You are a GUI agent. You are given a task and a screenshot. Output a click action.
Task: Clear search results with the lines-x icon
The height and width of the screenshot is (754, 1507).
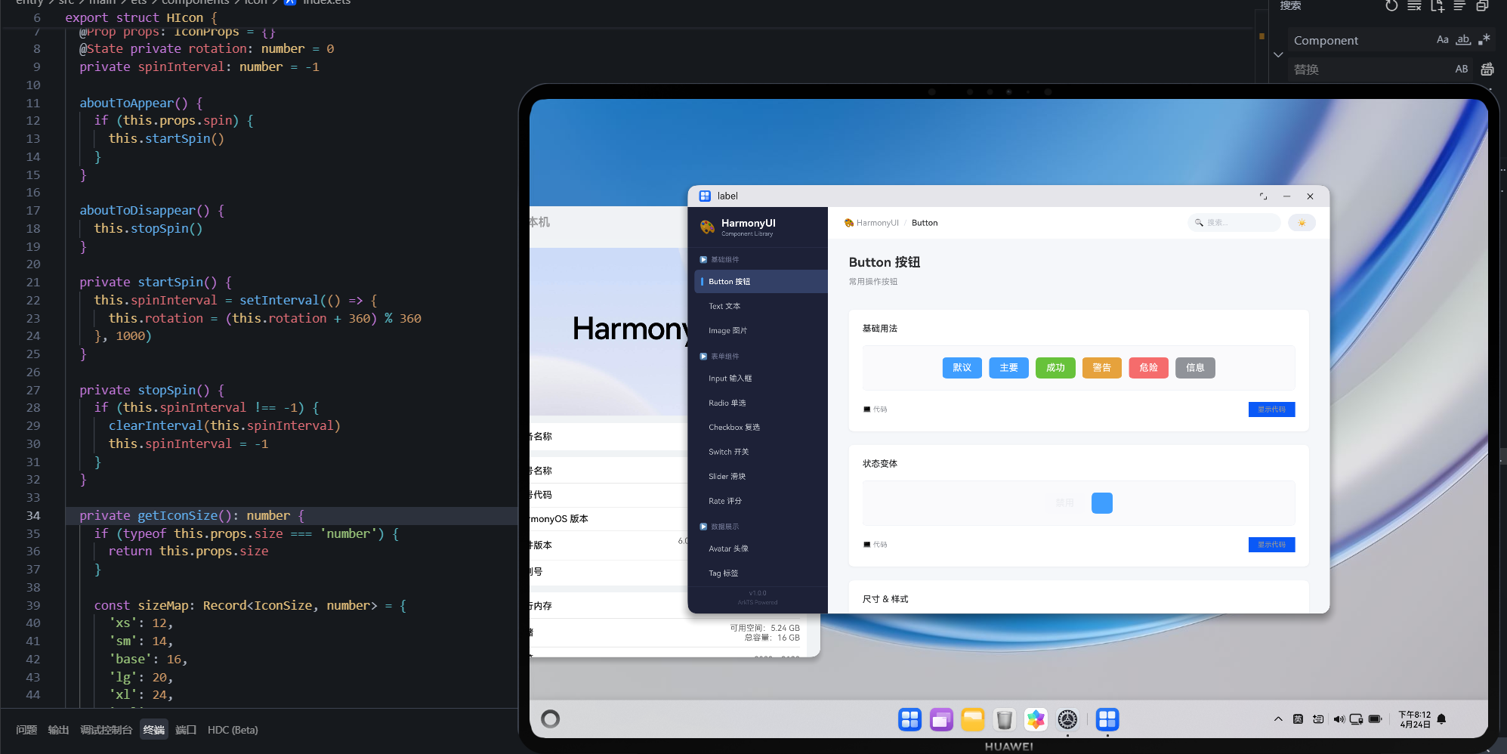point(1414,5)
